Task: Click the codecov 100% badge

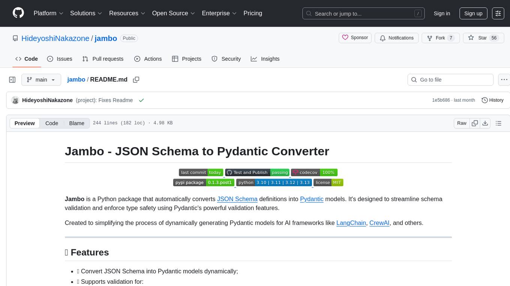Action: coord(314,172)
